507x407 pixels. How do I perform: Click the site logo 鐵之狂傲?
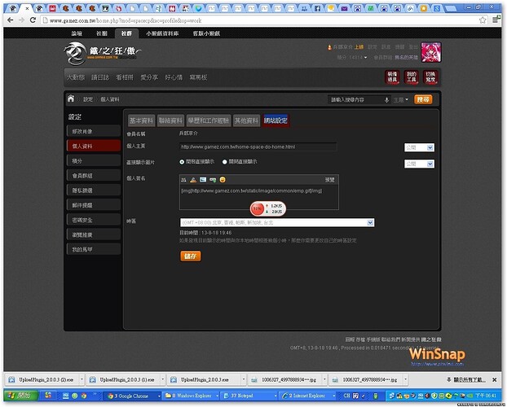click(103, 53)
